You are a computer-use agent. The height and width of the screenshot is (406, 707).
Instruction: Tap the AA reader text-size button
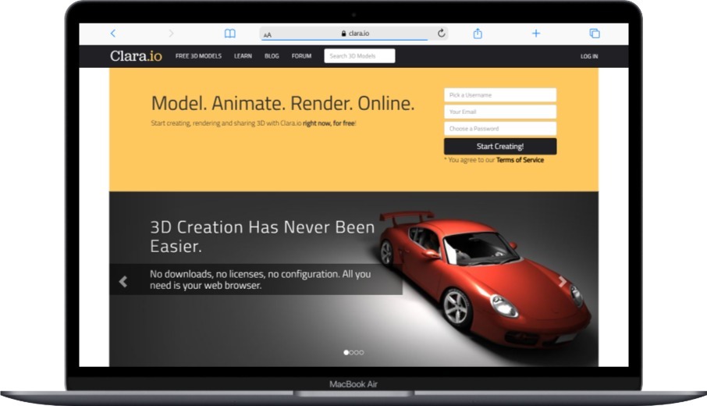click(268, 34)
